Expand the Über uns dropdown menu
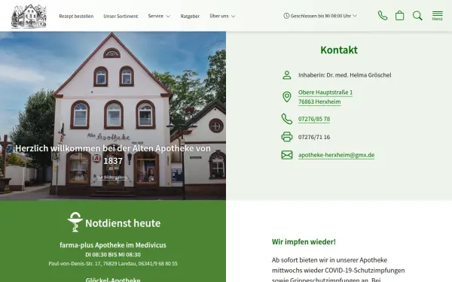452x282 pixels. click(222, 16)
